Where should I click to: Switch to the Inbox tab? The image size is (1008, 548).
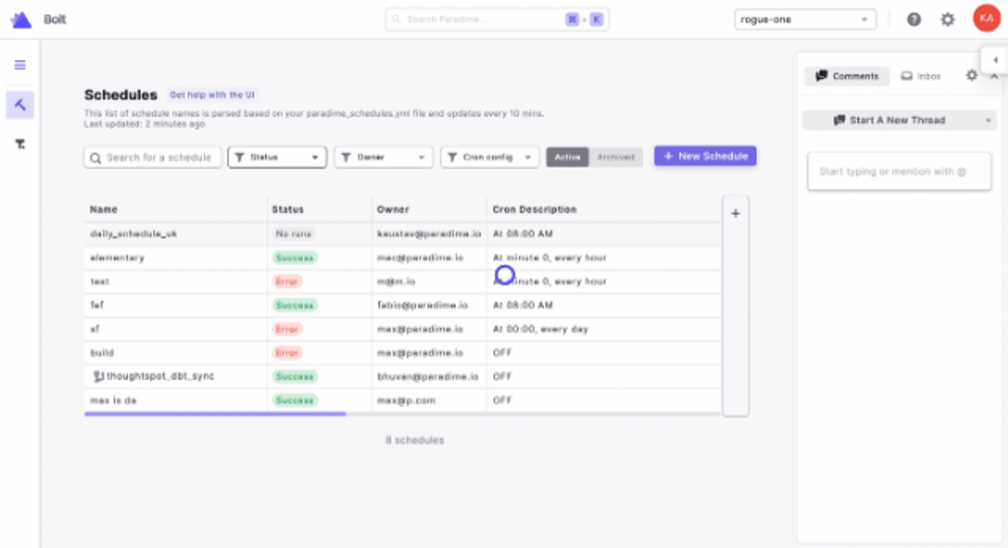pyautogui.click(x=921, y=76)
